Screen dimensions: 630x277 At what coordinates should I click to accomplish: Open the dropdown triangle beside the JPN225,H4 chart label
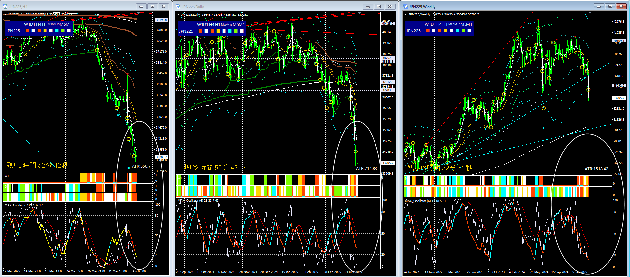coord(5,14)
